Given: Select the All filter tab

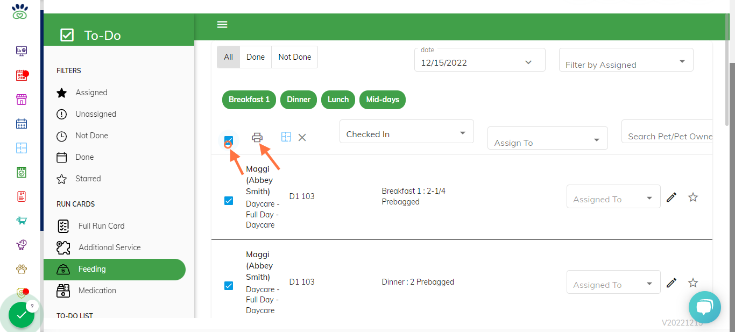Looking at the screenshot, I should click(x=229, y=57).
